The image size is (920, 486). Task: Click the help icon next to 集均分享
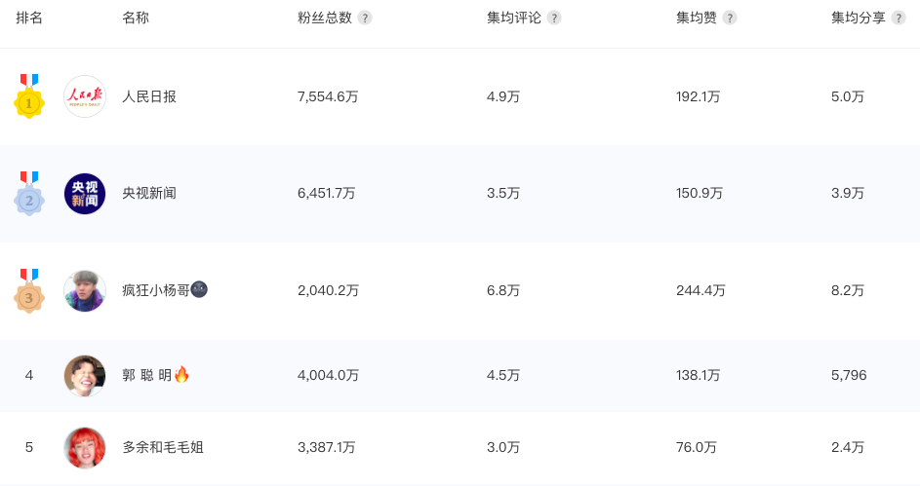pyautogui.click(x=899, y=18)
